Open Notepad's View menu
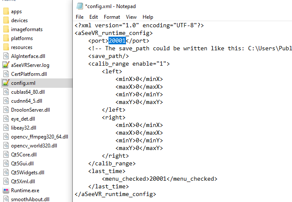The image size is (292, 202). (x=131, y=17)
